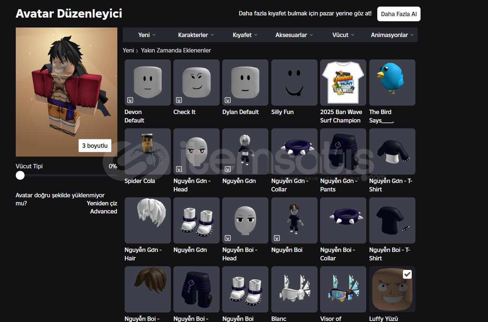488x322 pixels.
Task: Click the Yeniden çiz link
Action: coord(102,203)
